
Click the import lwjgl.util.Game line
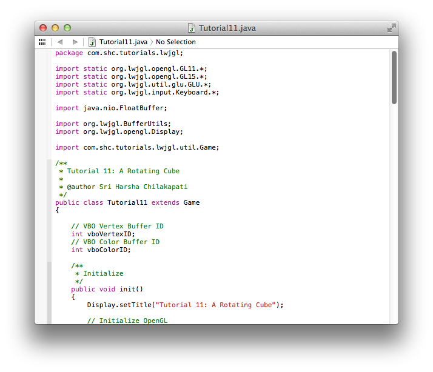point(137,147)
